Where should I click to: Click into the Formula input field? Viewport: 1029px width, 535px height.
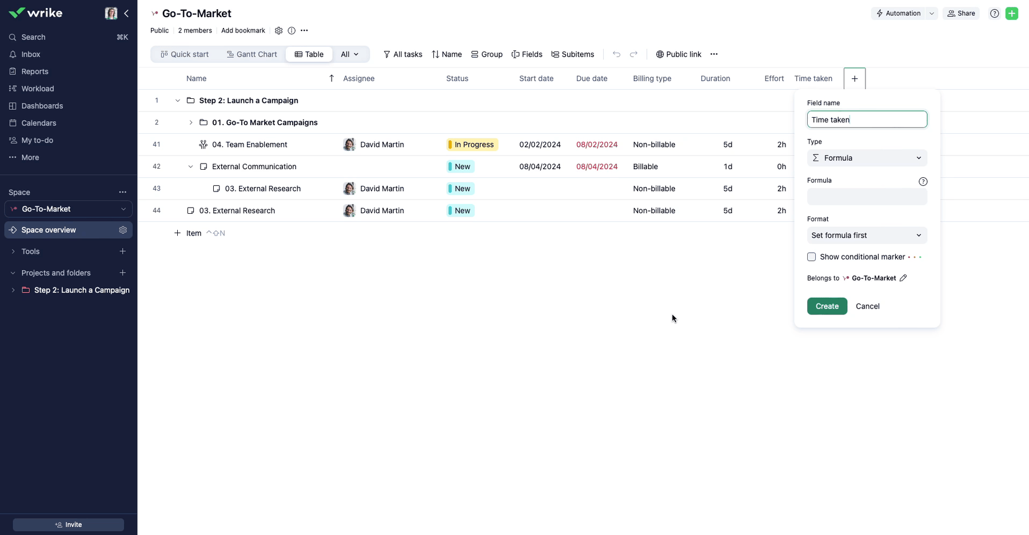click(x=867, y=197)
